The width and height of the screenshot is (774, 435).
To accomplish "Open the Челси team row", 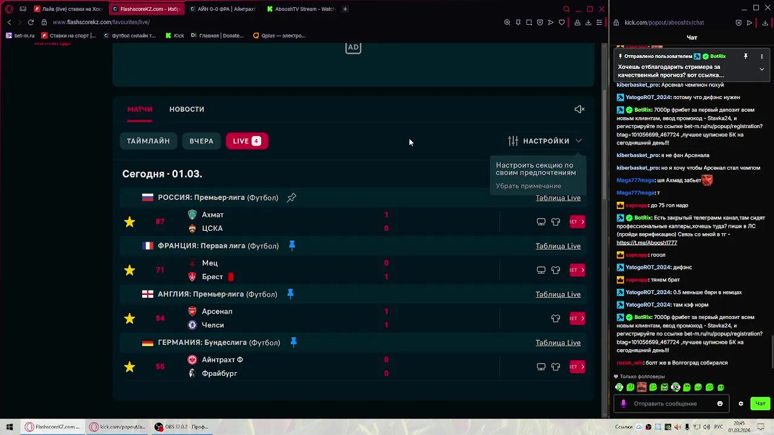I will pos(212,325).
